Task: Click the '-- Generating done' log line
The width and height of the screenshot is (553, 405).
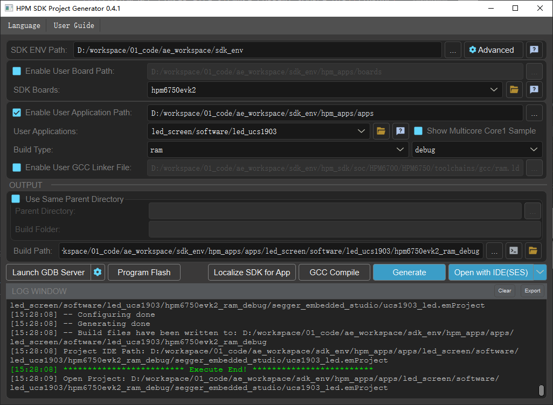Action: [x=80, y=324]
